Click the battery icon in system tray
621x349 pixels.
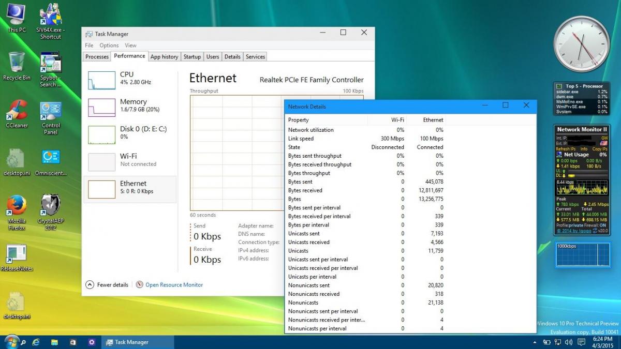click(x=547, y=342)
